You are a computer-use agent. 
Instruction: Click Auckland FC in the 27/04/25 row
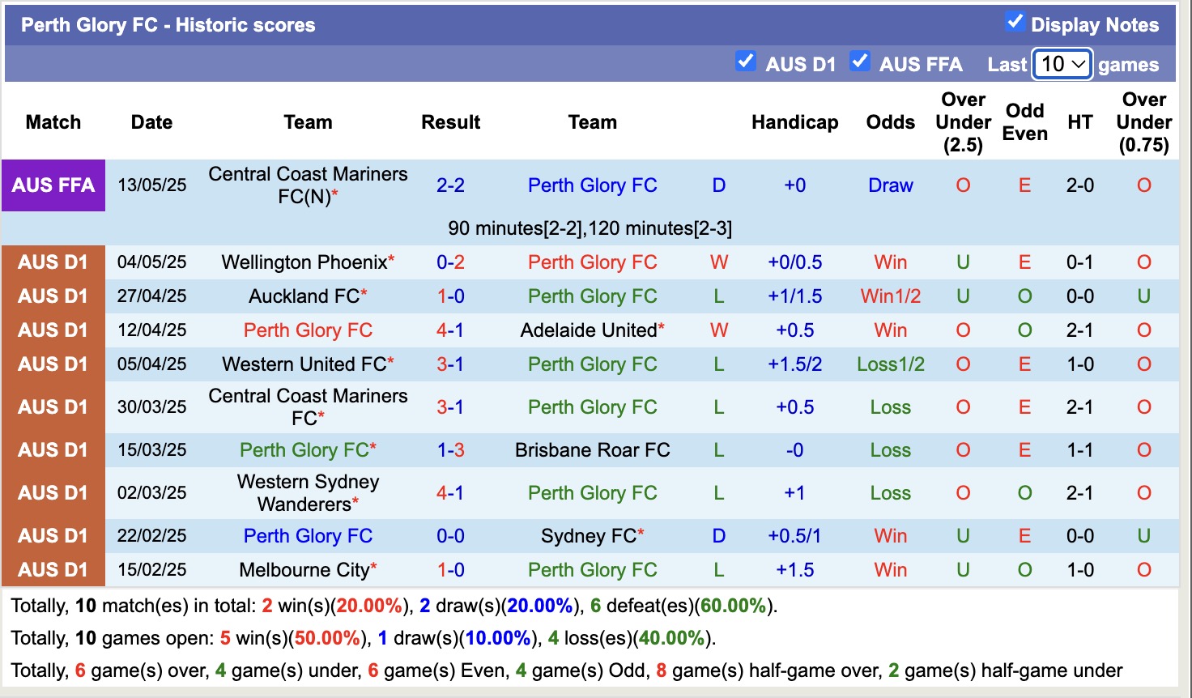(x=302, y=296)
